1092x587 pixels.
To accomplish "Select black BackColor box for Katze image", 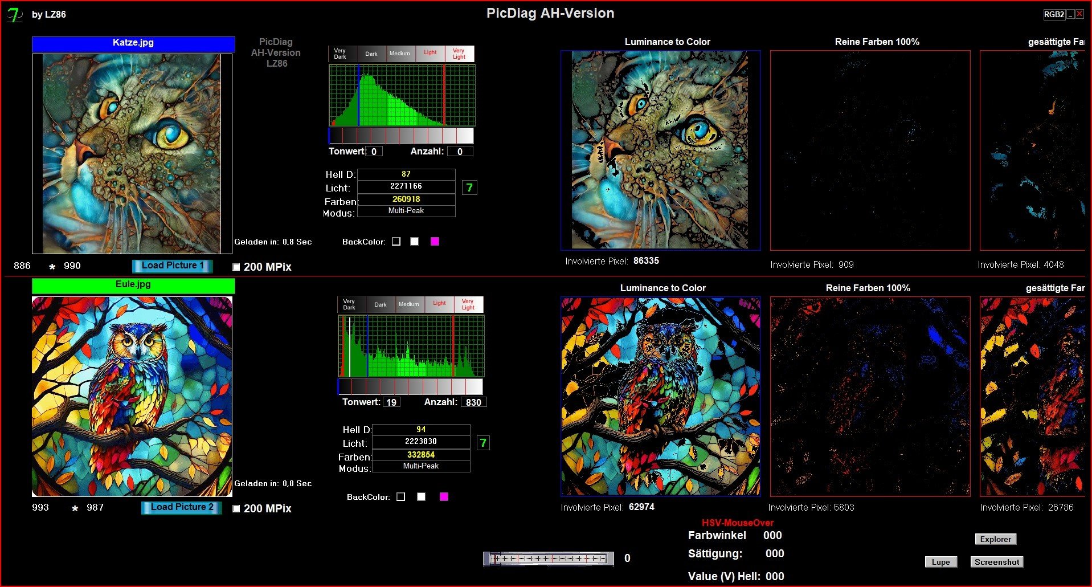I will pos(396,242).
